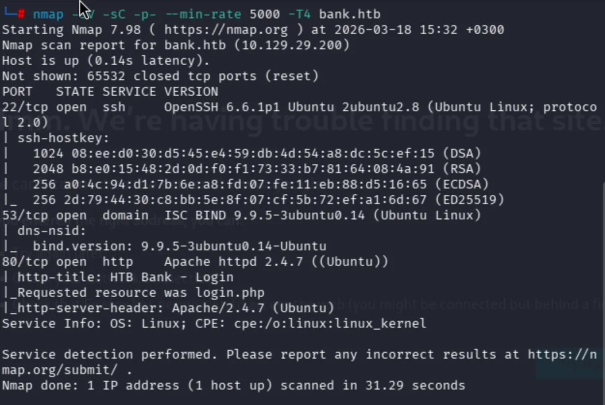This screenshot has height=405, width=605.
Task: Click the https://nmap.org link in the Starting Nmap line
Action: coord(226,30)
